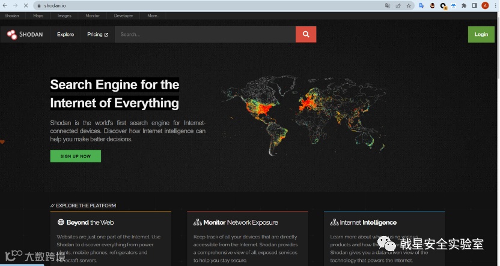Click the address bar URL shodan.io

(x=55, y=6)
